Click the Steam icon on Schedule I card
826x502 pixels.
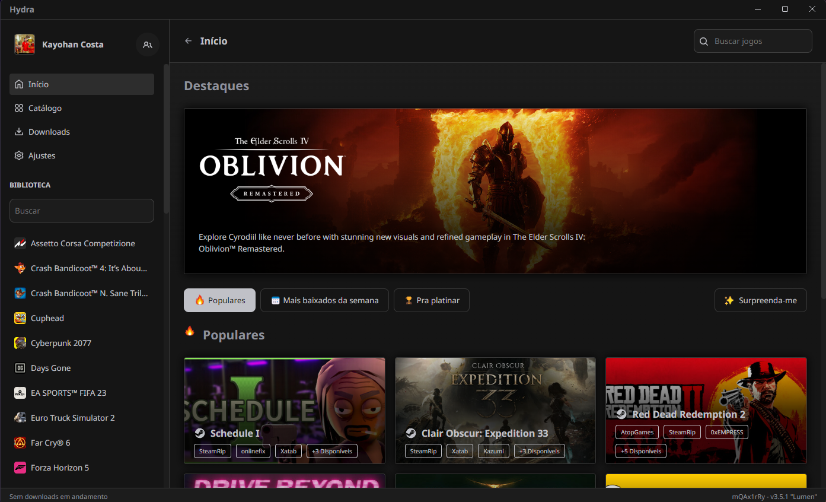[x=200, y=433]
